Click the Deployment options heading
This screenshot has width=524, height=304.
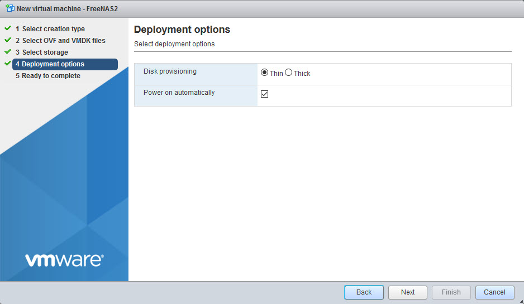(182, 30)
